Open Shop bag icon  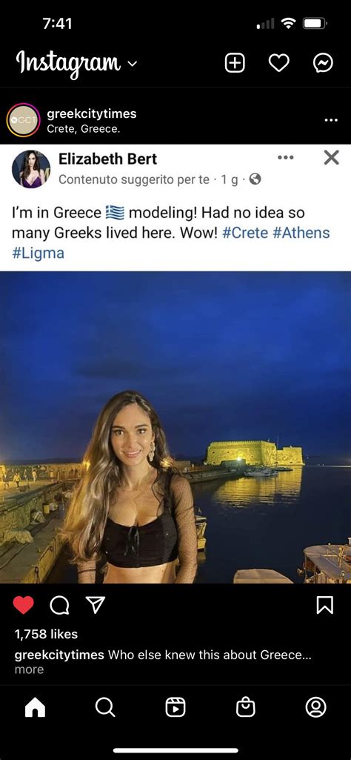[245, 707]
